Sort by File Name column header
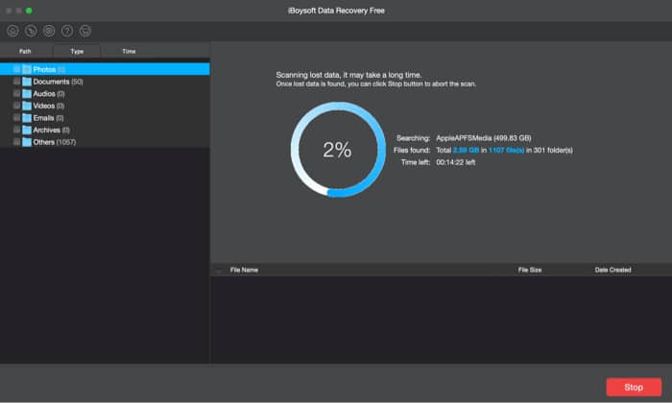This screenshot has height=403, width=672. pos(244,270)
